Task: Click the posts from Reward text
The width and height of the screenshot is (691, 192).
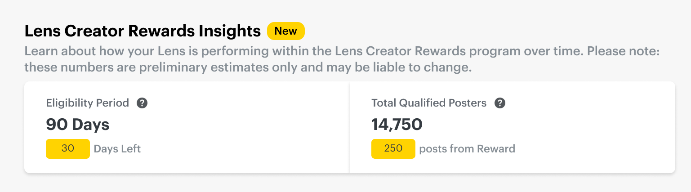Action: pyautogui.click(x=467, y=149)
